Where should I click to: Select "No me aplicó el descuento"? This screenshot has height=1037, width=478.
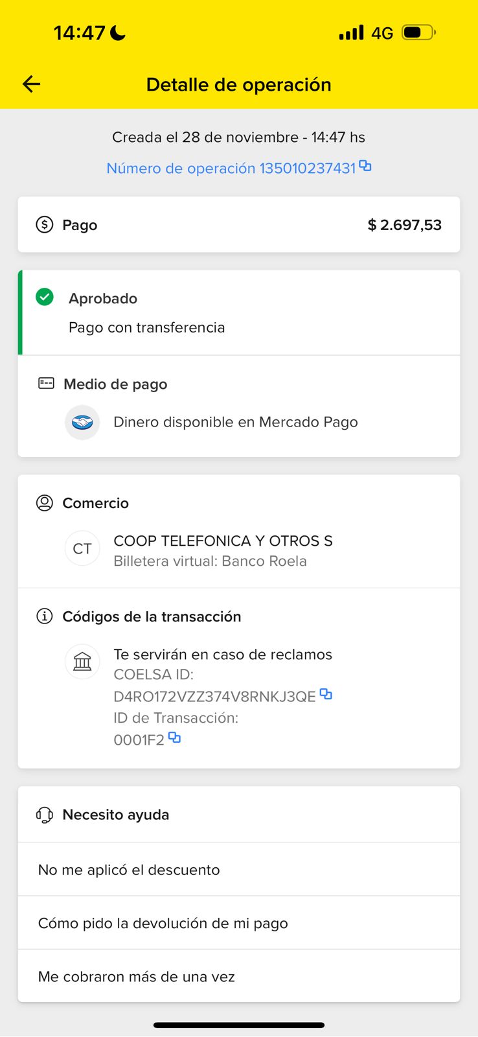pos(129,870)
